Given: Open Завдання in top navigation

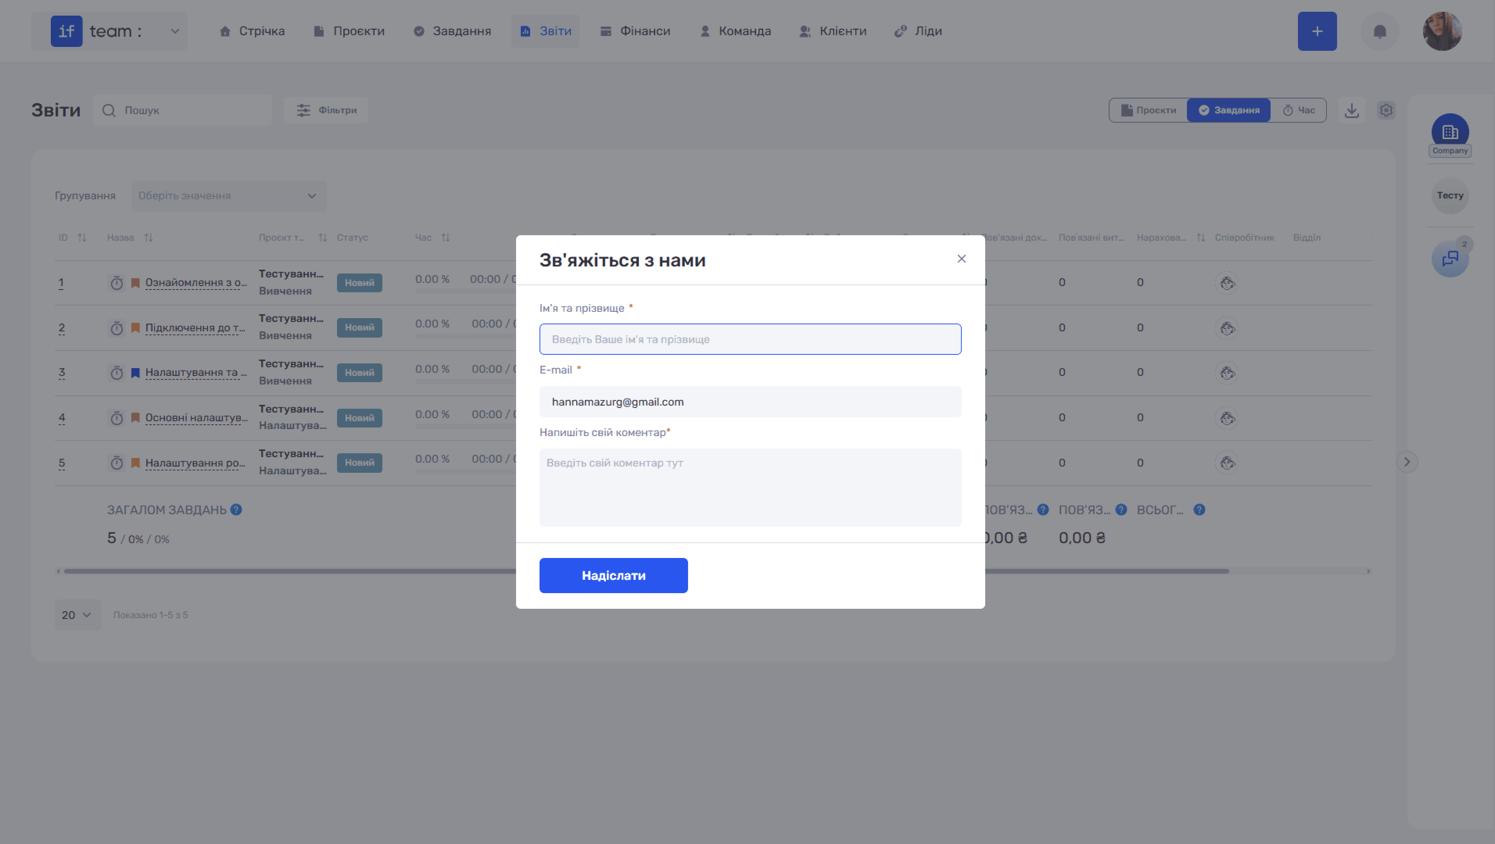Looking at the screenshot, I should [x=452, y=31].
